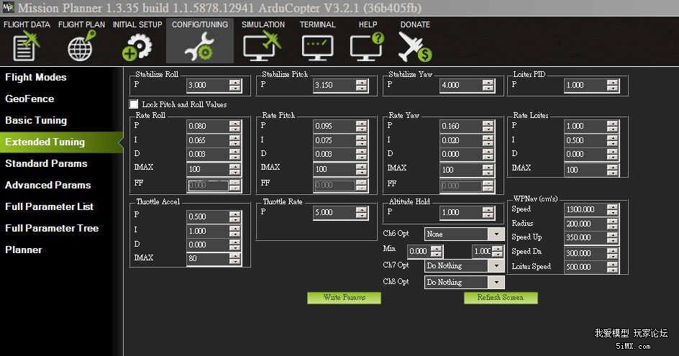The height and width of the screenshot is (356, 679).
Task: Click the Rate Loiter P value field
Action: (585, 126)
